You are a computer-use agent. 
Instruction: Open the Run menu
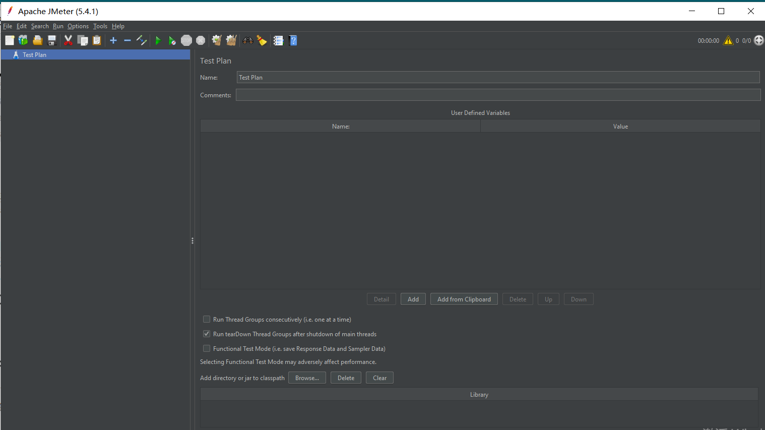pos(58,26)
